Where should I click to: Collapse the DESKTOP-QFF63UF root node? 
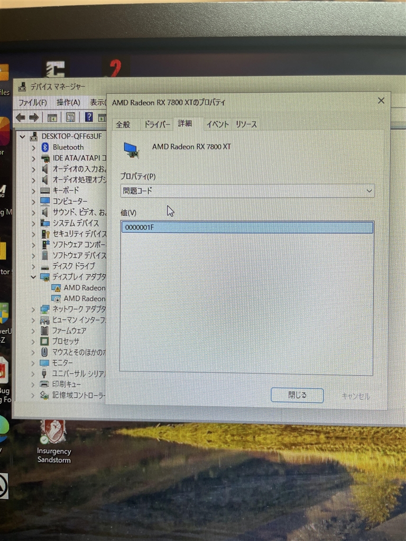pyautogui.click(x=22, y=137)
